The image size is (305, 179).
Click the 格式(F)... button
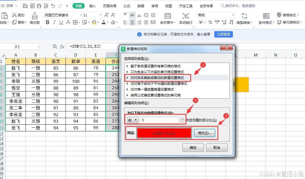(x=204, y=133)
